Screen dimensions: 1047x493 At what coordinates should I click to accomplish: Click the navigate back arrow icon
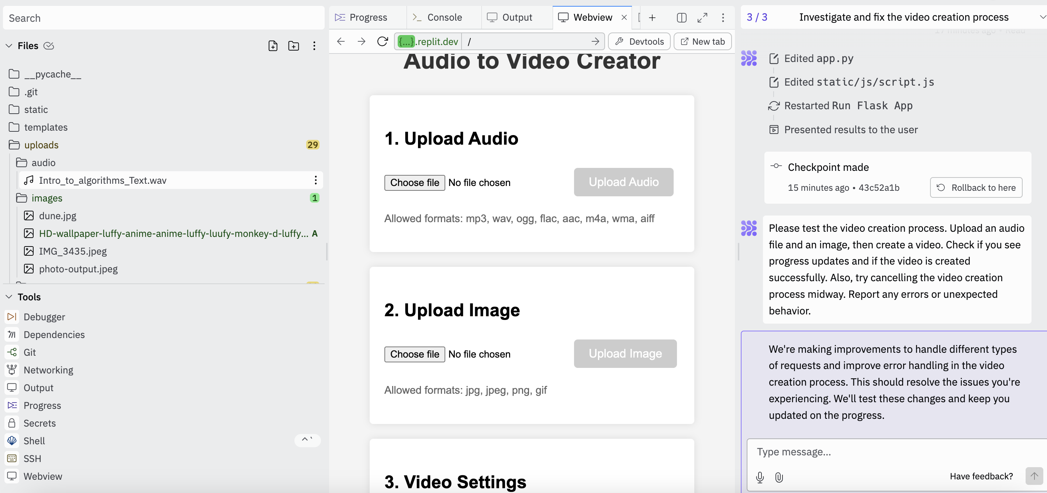click(x=341, y=41)
